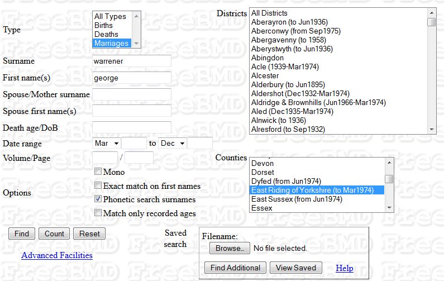Image resolution: width=444 pixels, height=281 pixels.
Task: Click the Type list up arrow
Action: [136, 16]
